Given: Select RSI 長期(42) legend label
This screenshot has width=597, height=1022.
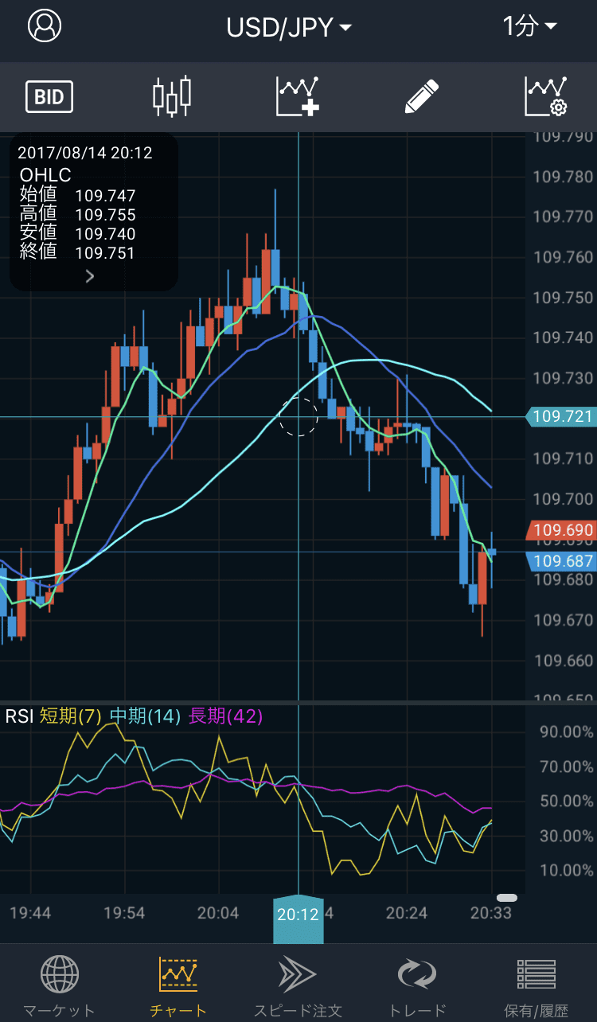Looking at the screenshot, I should [x=225, y=716].
